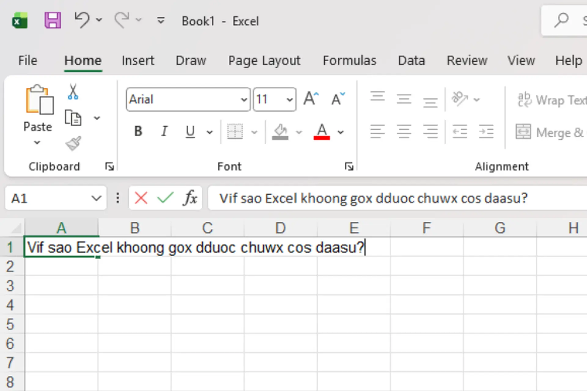
Task: Open the Borders dropdown arrow
Action: point(254,132)
